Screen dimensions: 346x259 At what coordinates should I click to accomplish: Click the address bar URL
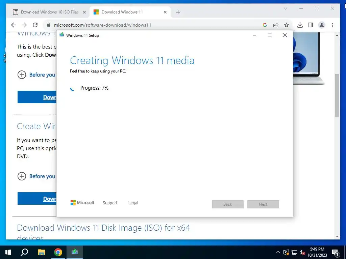(x=102, y=25)
